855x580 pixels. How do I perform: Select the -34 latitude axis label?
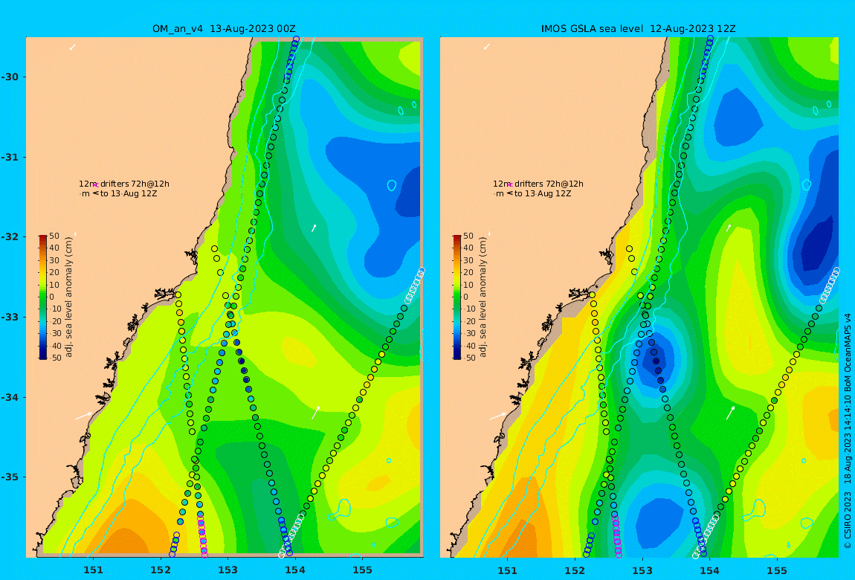(10, 397)
